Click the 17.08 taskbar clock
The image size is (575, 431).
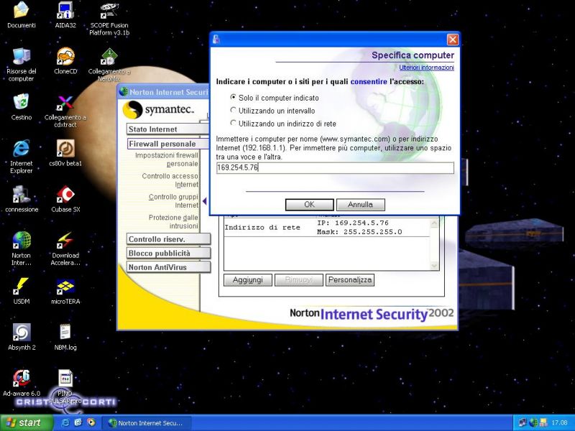click(560, 422)
